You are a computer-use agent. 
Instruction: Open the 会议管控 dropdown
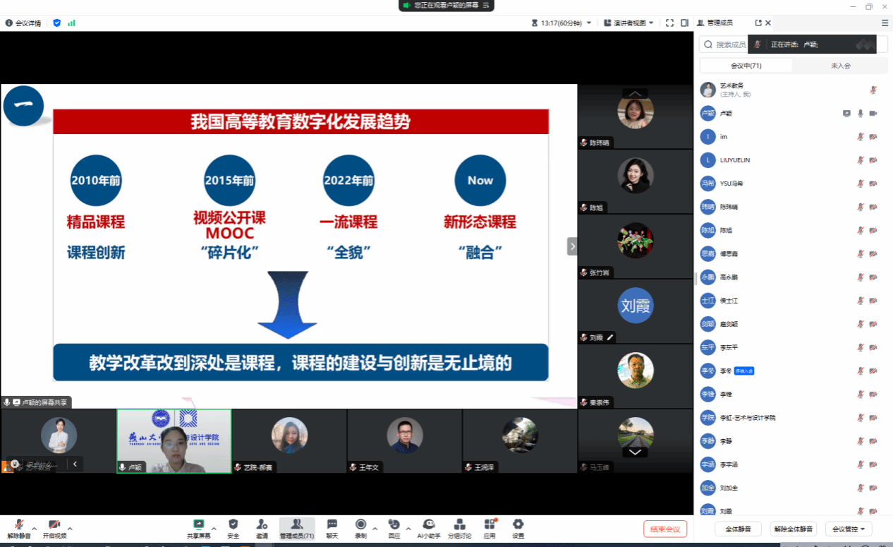point(849,529)
